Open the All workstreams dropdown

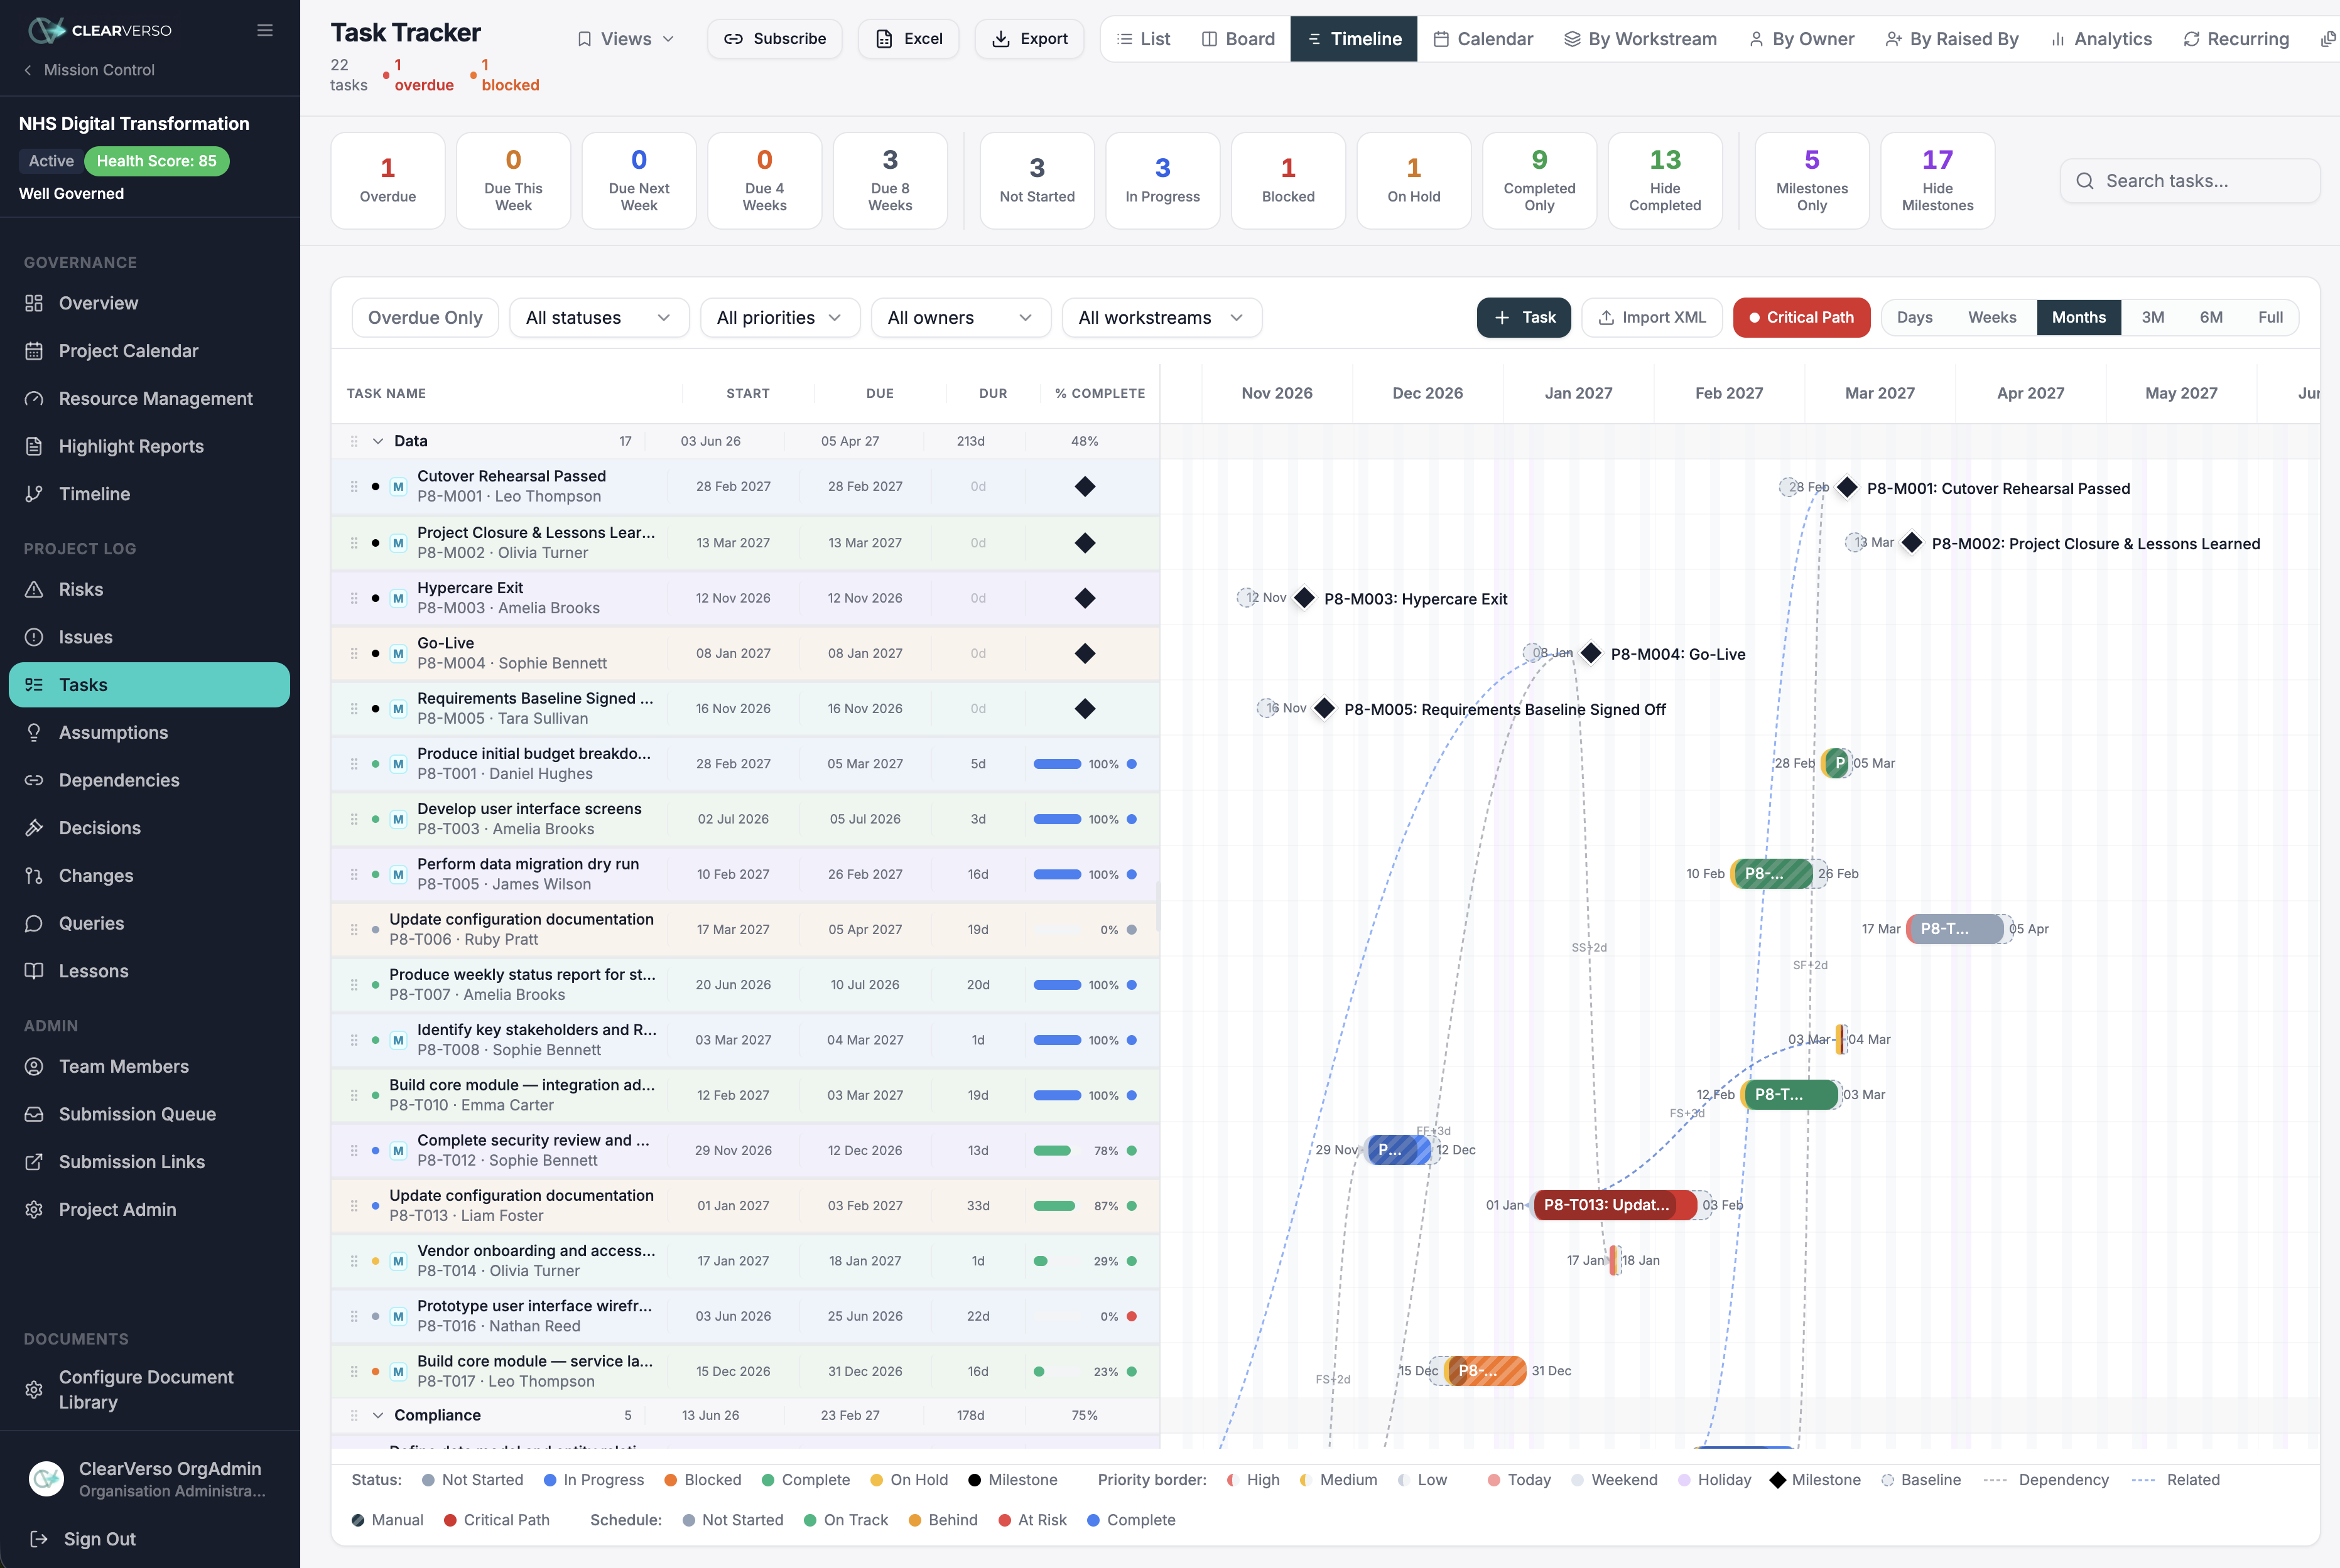(1161, 317)
